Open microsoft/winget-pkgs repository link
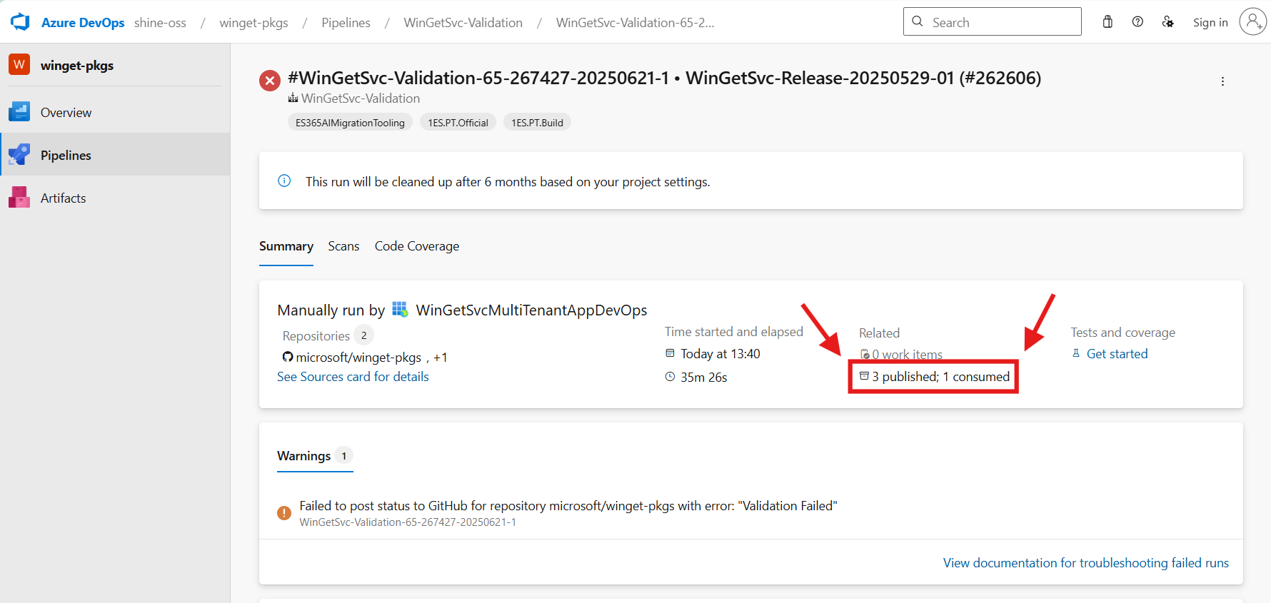Screen dimensions: 1271x603 pyautogui.click(x=358, y=358)
